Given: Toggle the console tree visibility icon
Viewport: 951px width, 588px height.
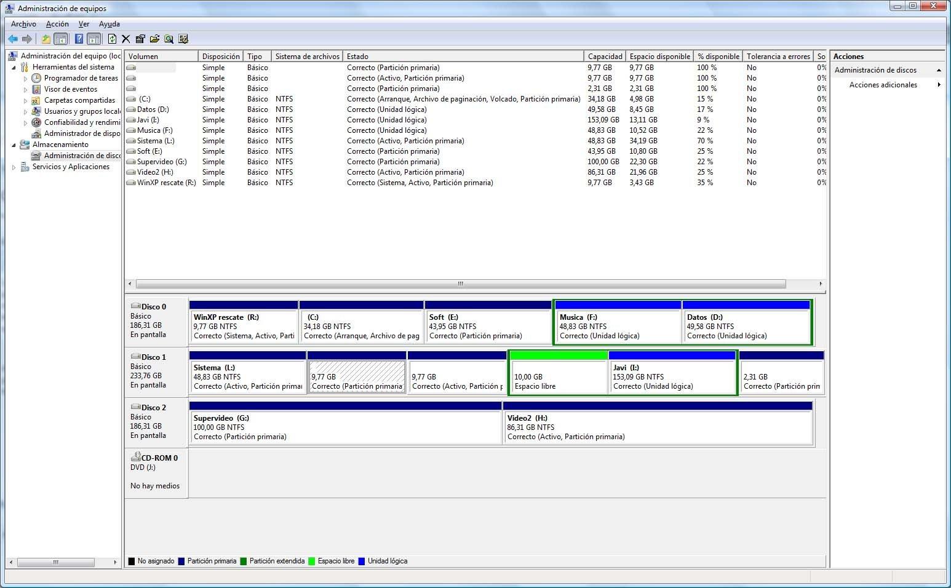Looking at the screenshot, I should [x=61, y=38].
